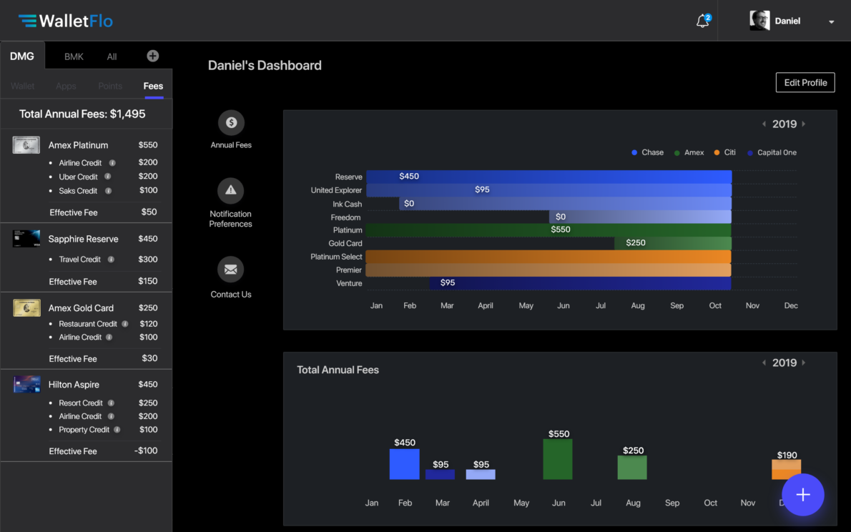Open the Wallet tab

click(22, 86)
